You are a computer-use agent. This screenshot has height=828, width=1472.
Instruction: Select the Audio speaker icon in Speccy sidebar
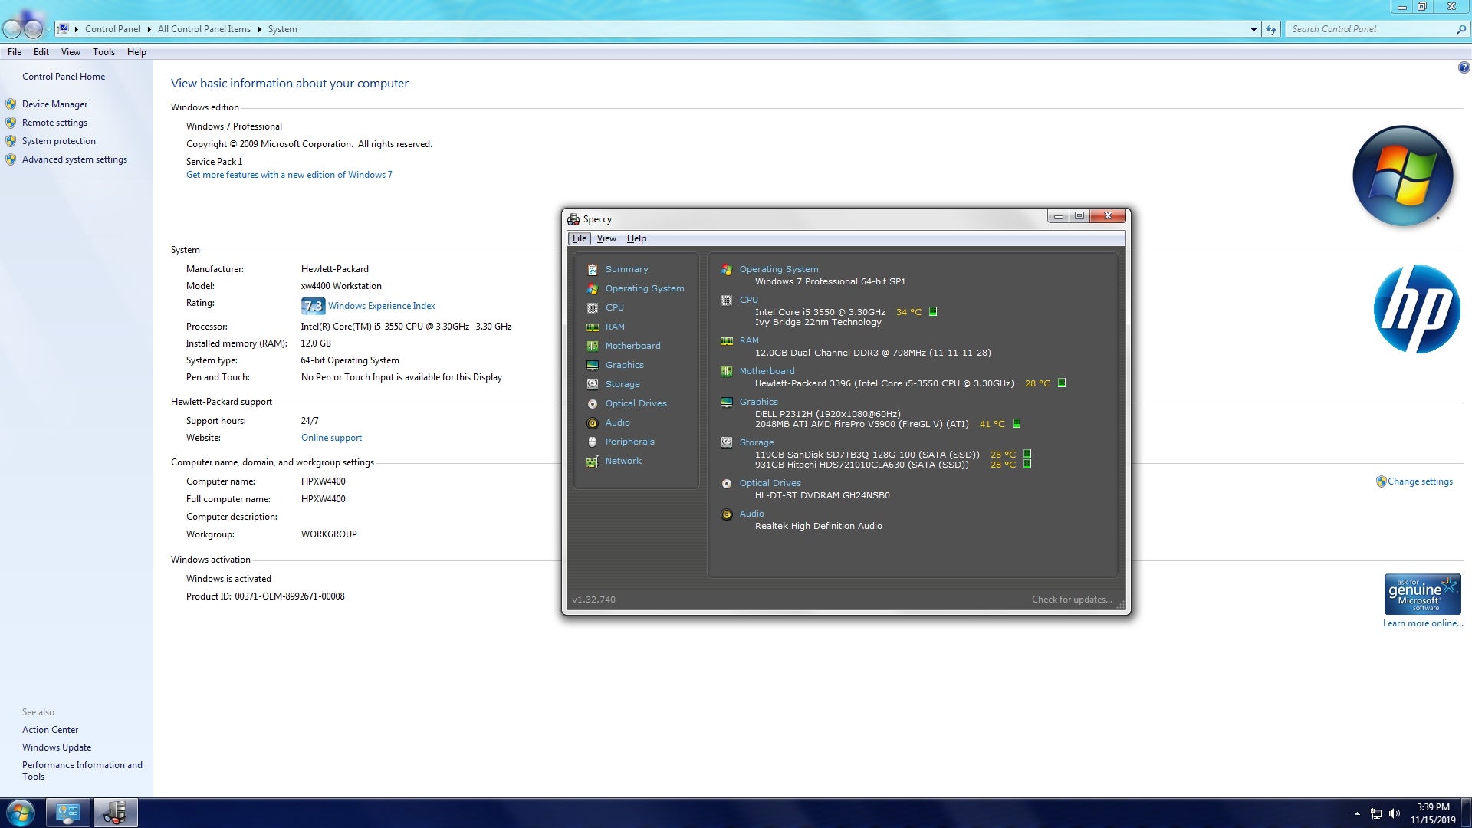click(x=593, y=422)
